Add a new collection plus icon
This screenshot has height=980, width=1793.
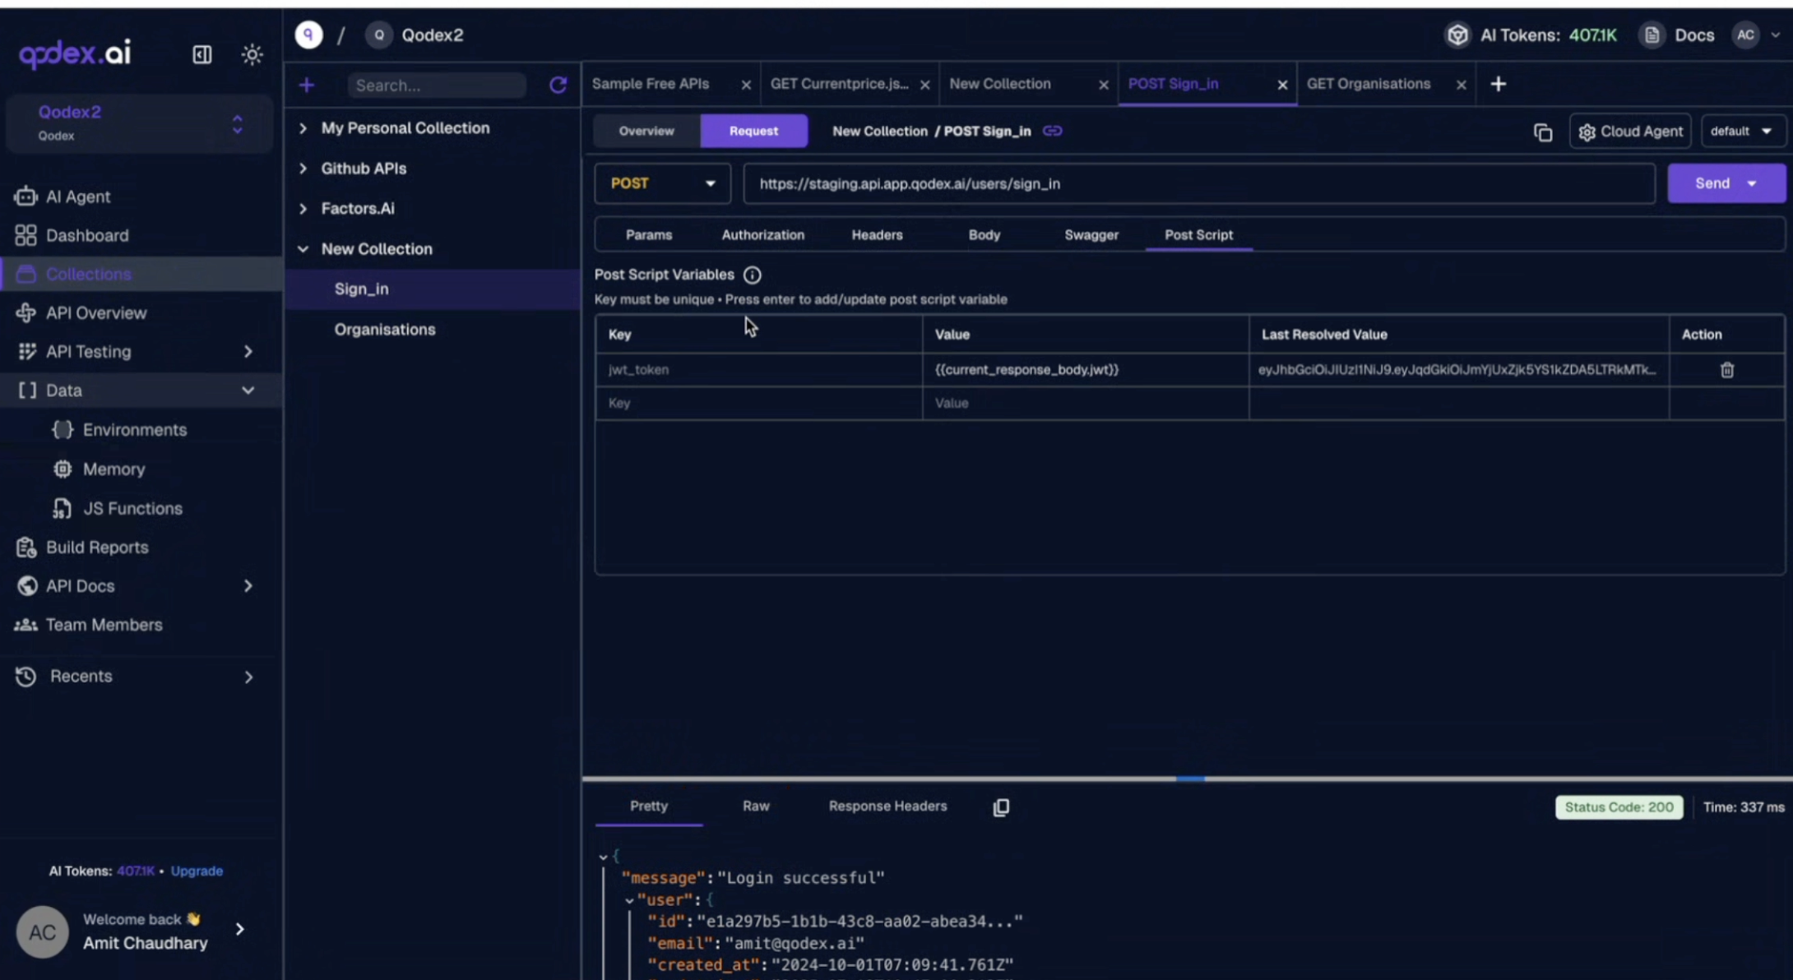pyautogui.click(x=307, y=85)
